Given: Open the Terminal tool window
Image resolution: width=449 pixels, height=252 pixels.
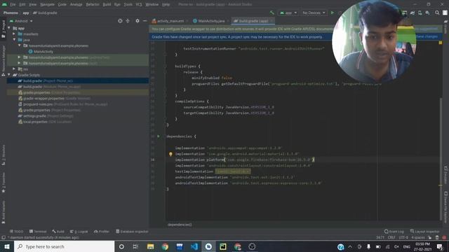Looking at the screenshot, I should coord(38,232).
